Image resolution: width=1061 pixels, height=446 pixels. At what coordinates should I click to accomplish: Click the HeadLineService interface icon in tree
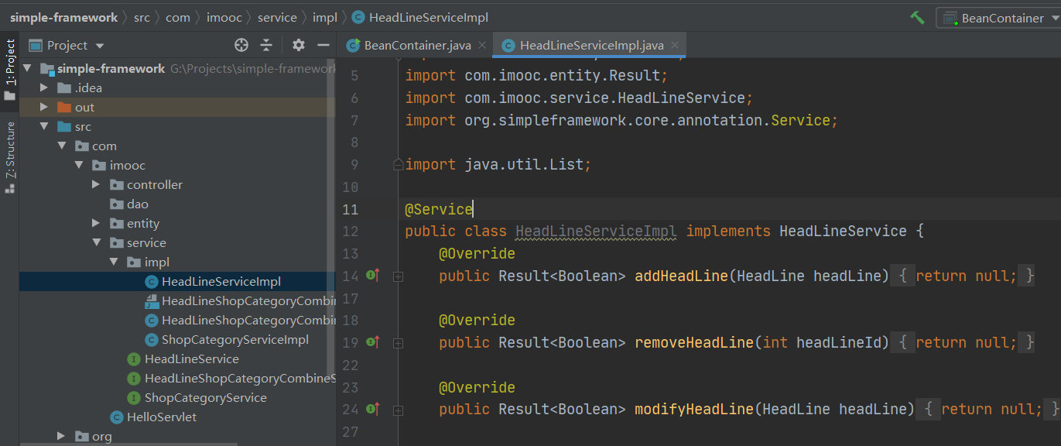tap(134, 359)
